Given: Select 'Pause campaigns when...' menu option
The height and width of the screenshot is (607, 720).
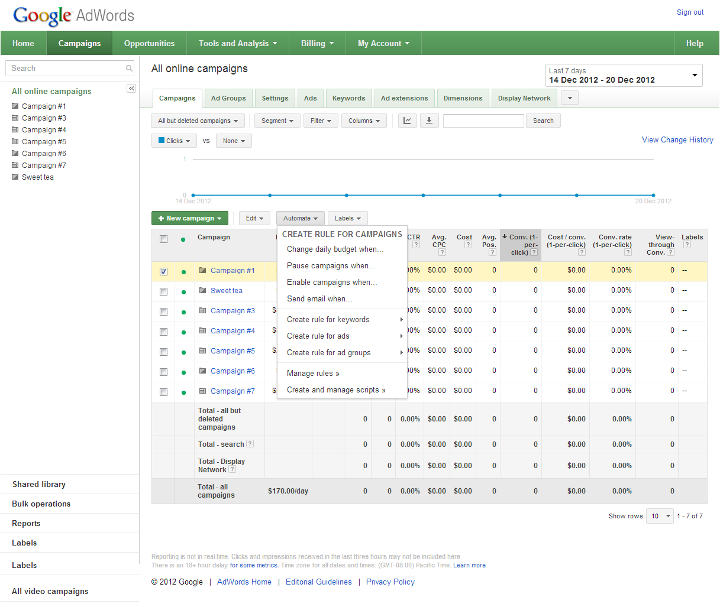Looking at the screenshot, I should [x=331, y=266].
